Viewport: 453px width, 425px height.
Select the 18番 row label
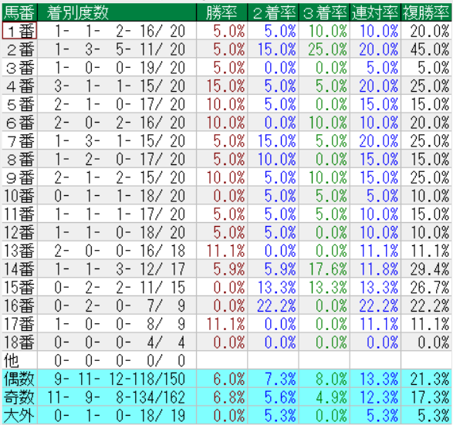point(19,342)
